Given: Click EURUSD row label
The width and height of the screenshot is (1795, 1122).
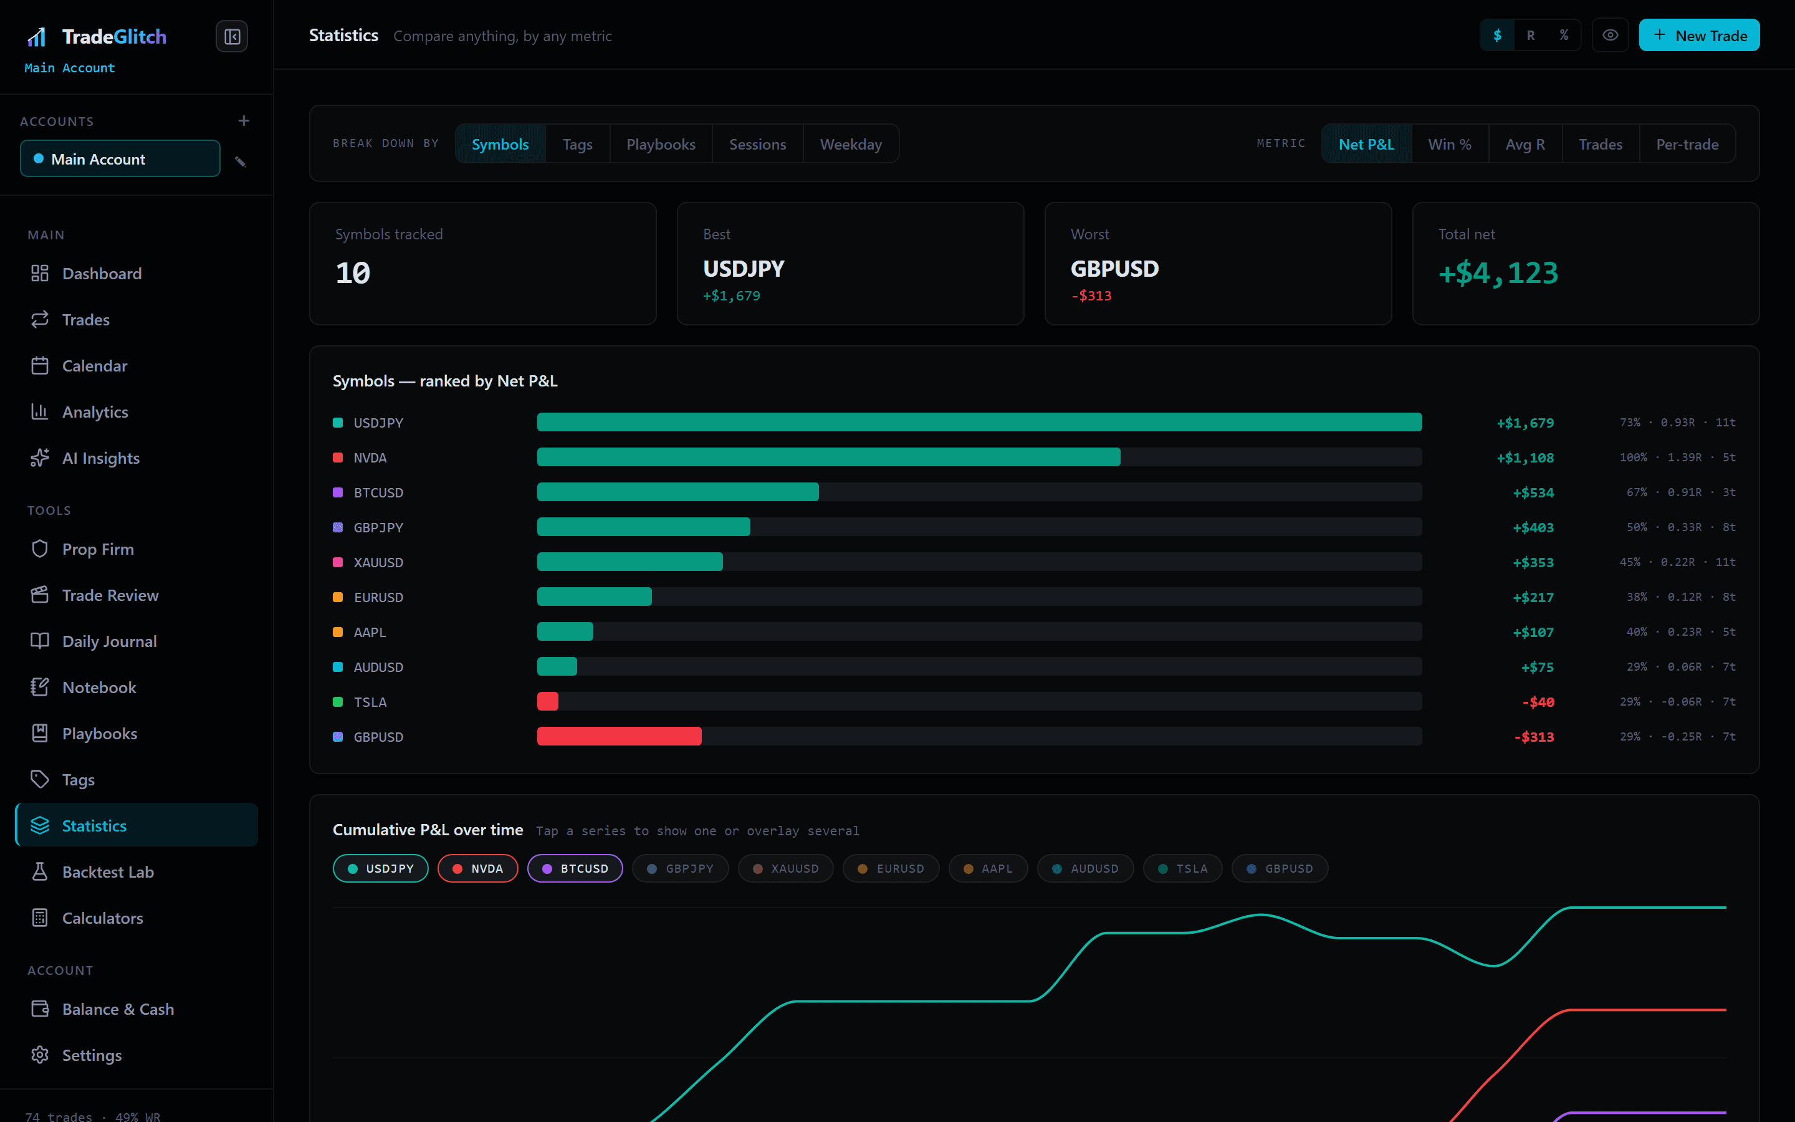Looking at the screenshot, I should pyautogui.click(x=378, y=597).
